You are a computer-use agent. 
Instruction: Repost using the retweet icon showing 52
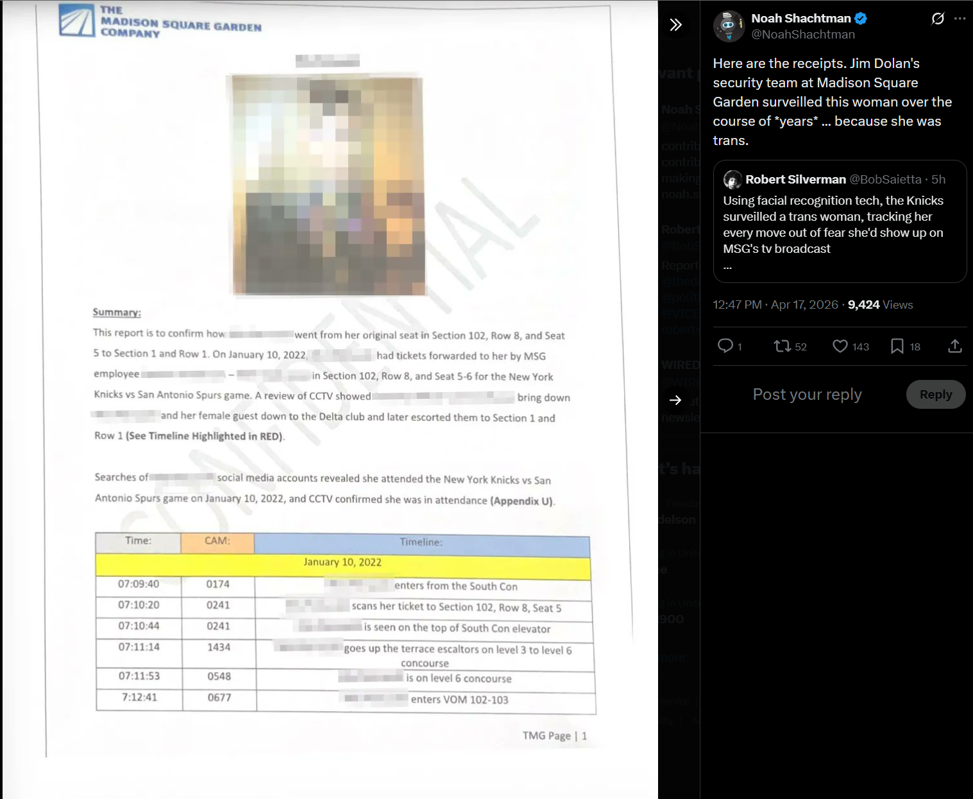[x=783, y=347]
